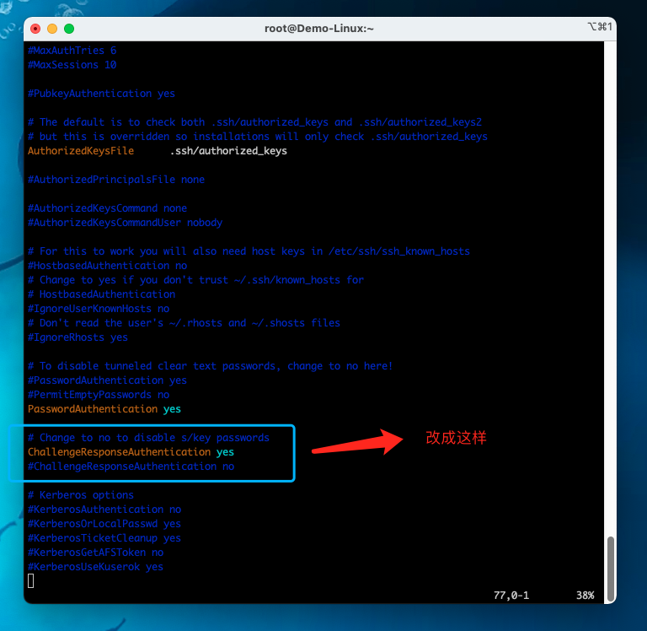Click the #PermitEmptyPasswords no line
This screenshot has width=647, height=631.
(99, 395)
